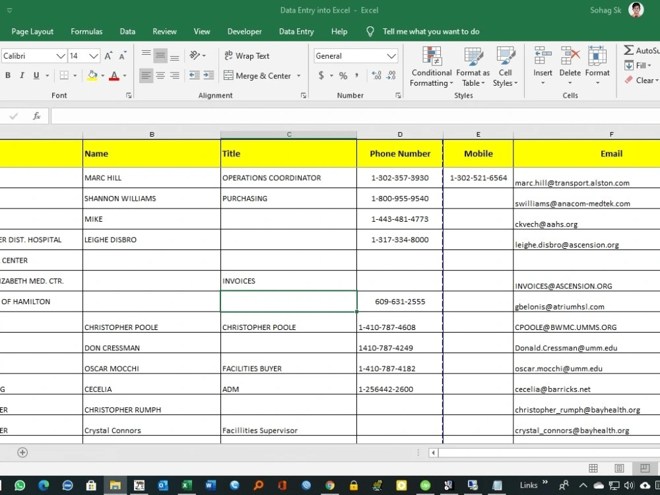660x495 pixels.
Task: Click AutoSum sigma icon
Action: pyautogui.click(x=628, y=50)
